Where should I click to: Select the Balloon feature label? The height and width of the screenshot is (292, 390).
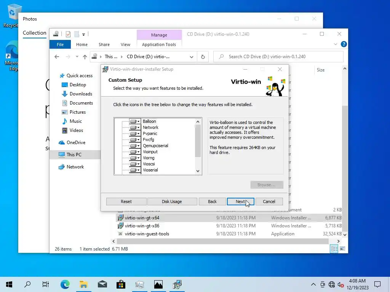click(x=149, y=121)
